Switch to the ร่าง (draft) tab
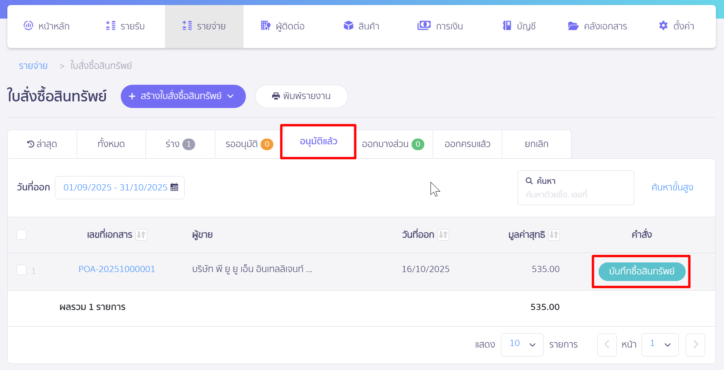 tap(180, 144)
